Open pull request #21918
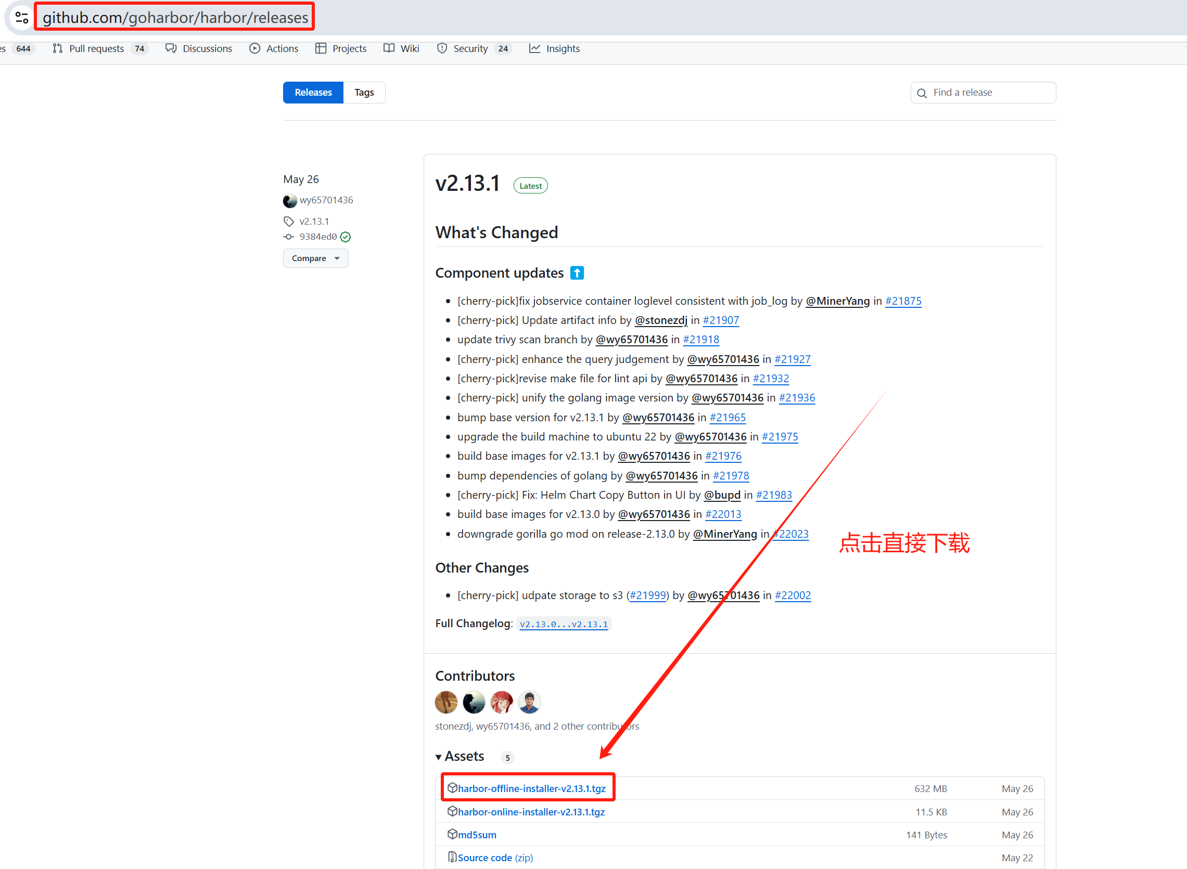Viewport: 1187px width, 869px height. tap(701, 339)
